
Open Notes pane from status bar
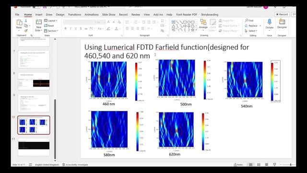238,164
